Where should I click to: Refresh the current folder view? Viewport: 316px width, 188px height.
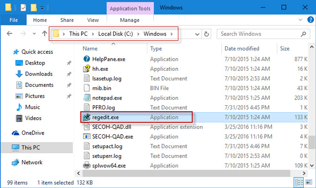(206, 34)
